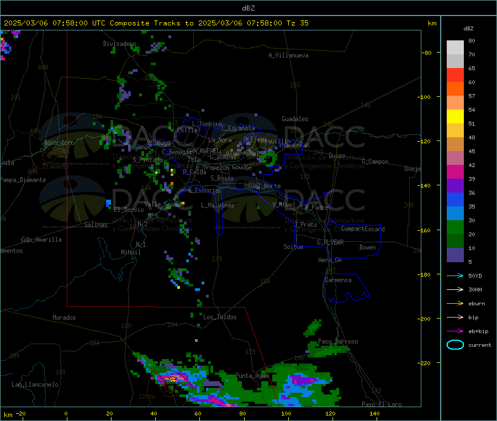Click the 'km' label at the bottom left
Screen dimensions: 497x421
(8, 415)
